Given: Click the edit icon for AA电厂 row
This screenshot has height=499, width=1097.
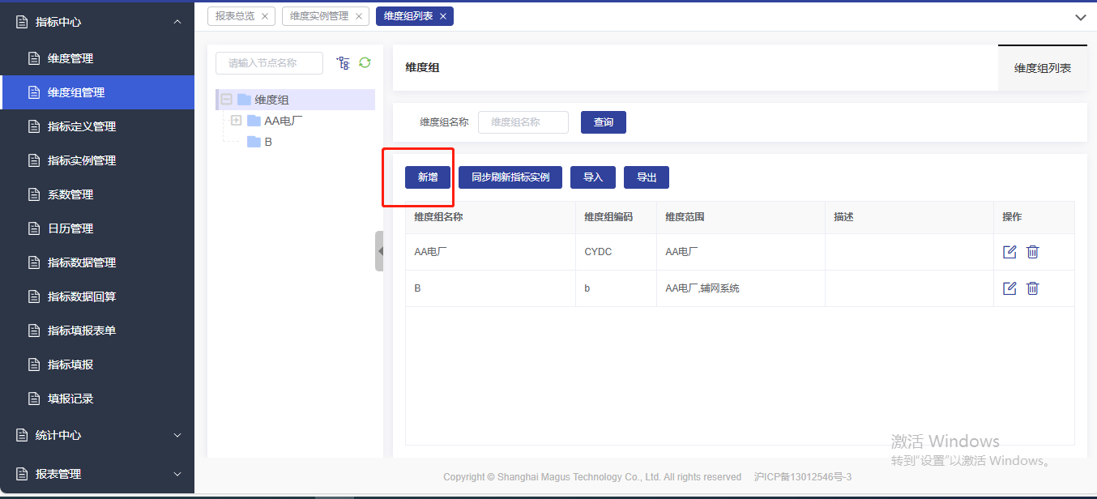Looking at the screenshot, I should click(x=1009, y=252).
